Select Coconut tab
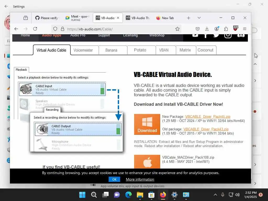Viewport: 268px width, 201px height. (206, 50)
